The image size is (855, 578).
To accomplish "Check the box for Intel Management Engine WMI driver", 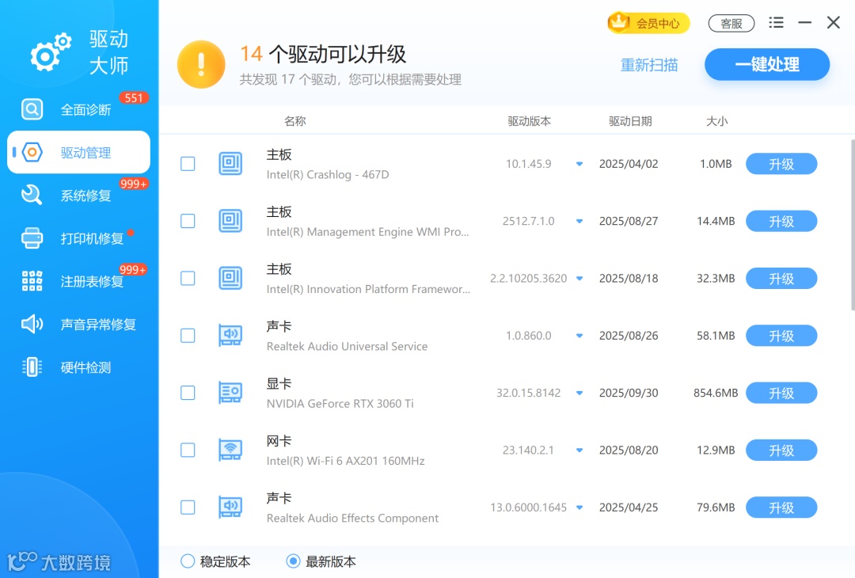I will [188, 221].
